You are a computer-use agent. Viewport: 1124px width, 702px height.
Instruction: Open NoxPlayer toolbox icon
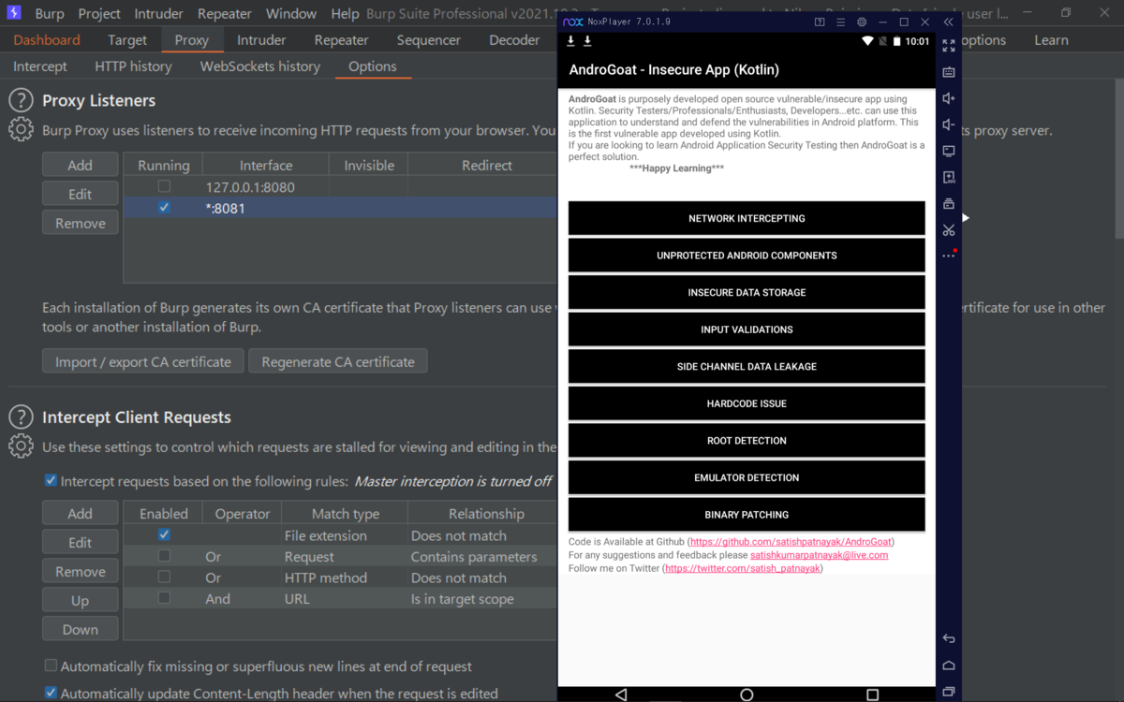point(949,203)
